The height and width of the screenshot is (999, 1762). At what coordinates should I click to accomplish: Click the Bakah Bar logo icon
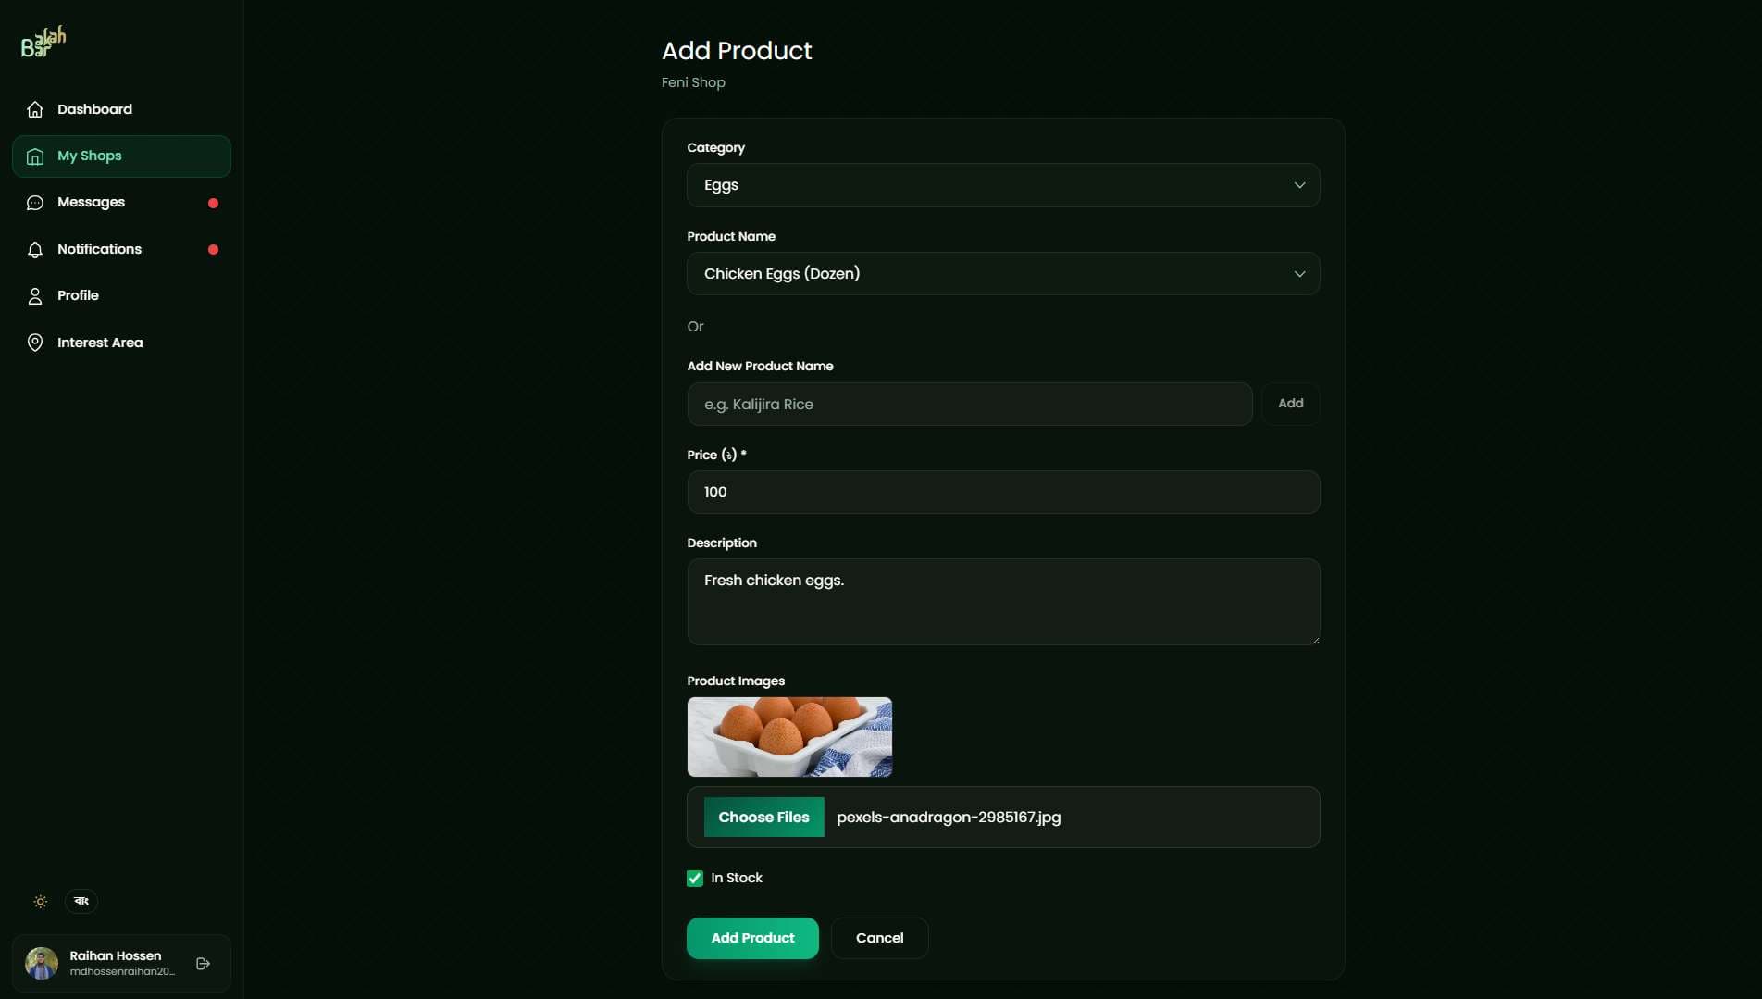coord(43,42)
